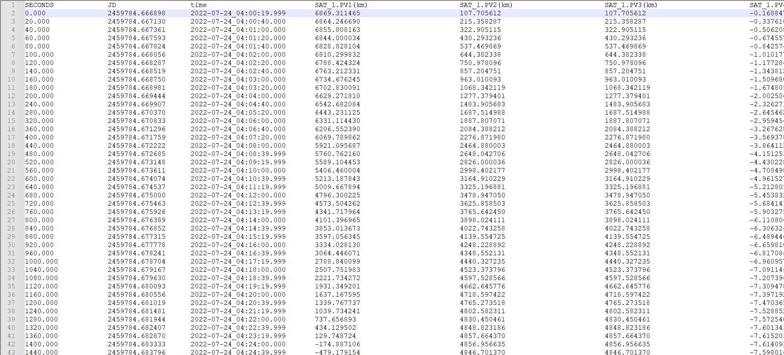
Task: Click the seconds value 1400.000
Action: [x=41, y=344]
